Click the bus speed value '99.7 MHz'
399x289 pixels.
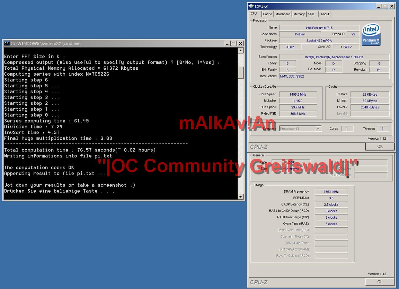[x=298, y=107]
